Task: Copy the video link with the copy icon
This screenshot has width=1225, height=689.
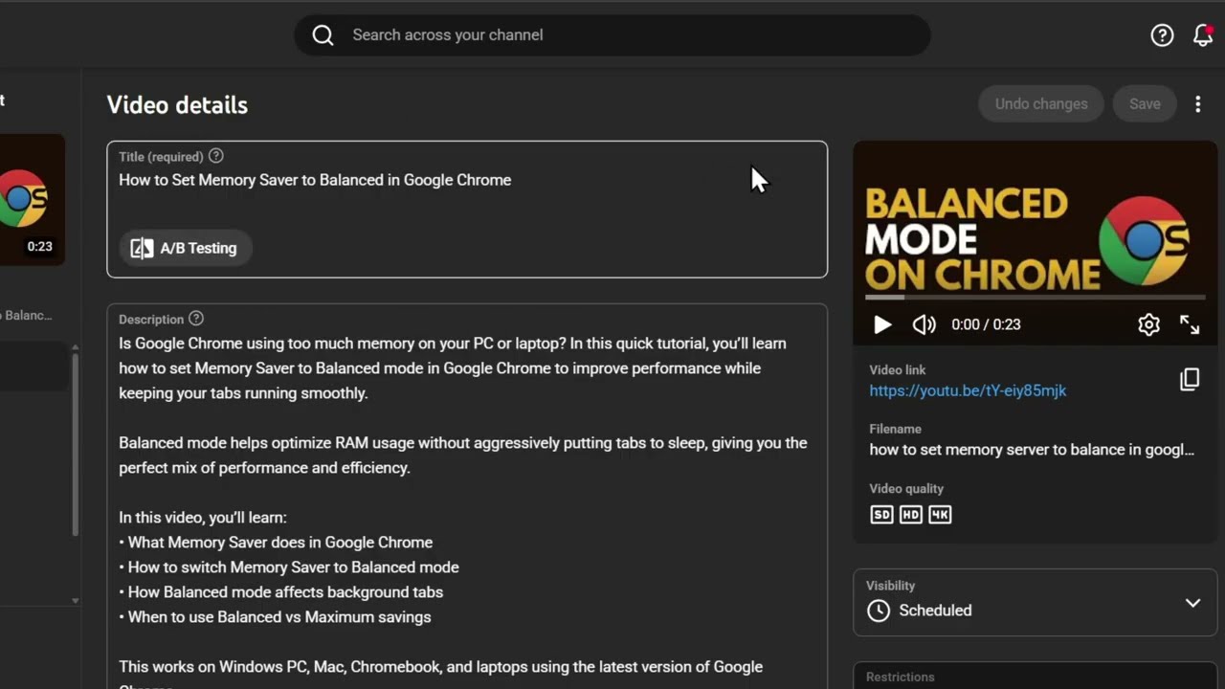Action: pyautogui.click(x=1190, y=380)
